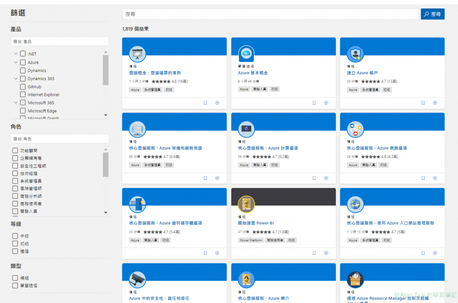Add Azure 架構和服務保證 to a collection
The height and width of the screenshot is (303, 458).
(217, 178)
